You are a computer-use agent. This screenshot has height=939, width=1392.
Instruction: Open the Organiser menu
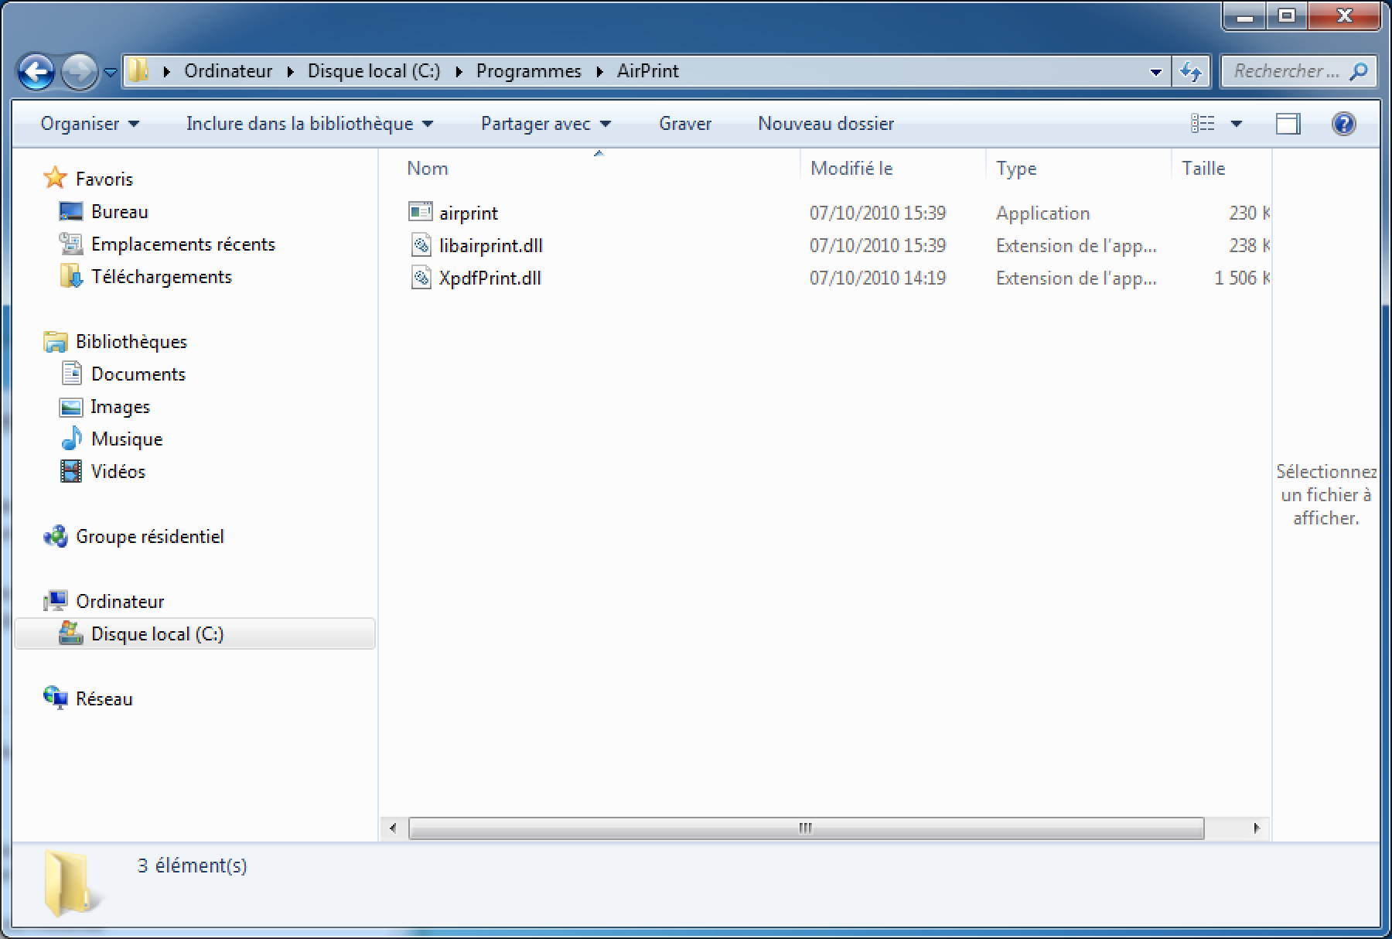90,124
